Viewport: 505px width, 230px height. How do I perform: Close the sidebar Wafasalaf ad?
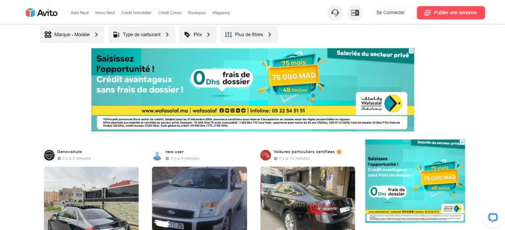click(x=462, y=142)
